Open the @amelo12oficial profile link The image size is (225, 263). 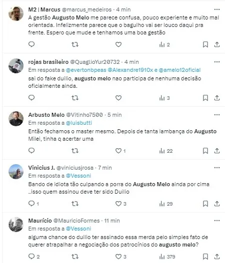[x=179, y=70]
